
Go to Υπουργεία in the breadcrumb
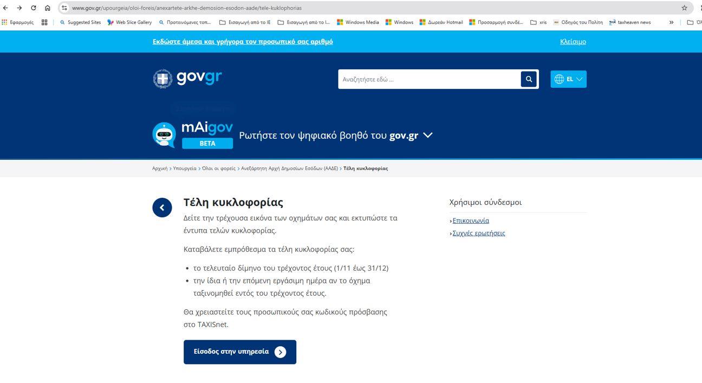[x=185, y=168]
